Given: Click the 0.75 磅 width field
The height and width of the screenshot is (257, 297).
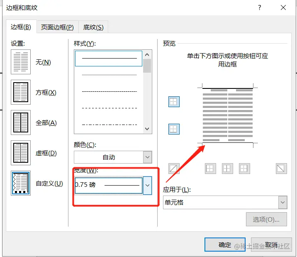Looking at the screenshot, I should (109, 185).
